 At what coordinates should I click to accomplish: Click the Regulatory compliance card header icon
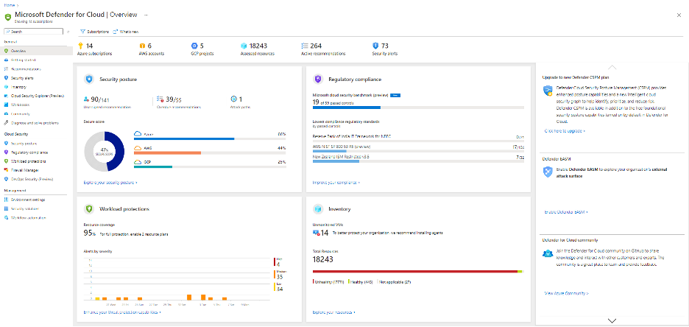pos(318,79)
